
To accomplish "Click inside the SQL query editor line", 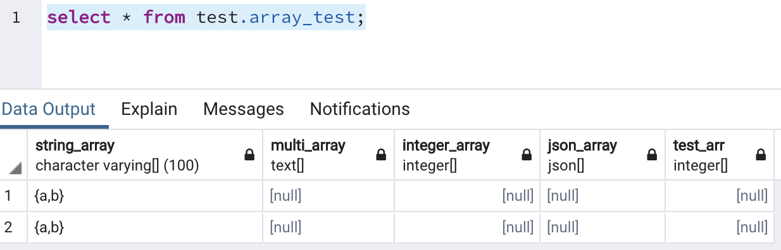I will click(206, 17).
